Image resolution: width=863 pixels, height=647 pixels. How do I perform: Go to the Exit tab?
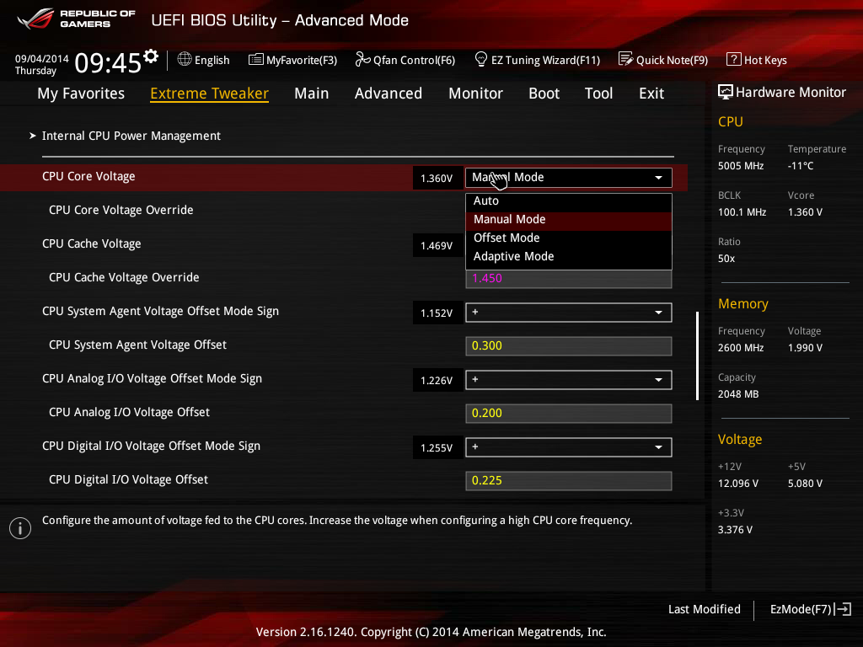tap(651, 94)
